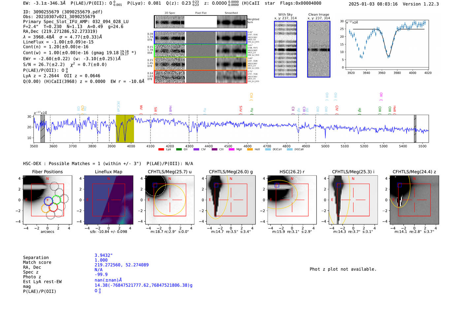462x314 pixels.
Task: Click the light-blue (K)CaII marker above the spectrum
Action: click(118, 108)
